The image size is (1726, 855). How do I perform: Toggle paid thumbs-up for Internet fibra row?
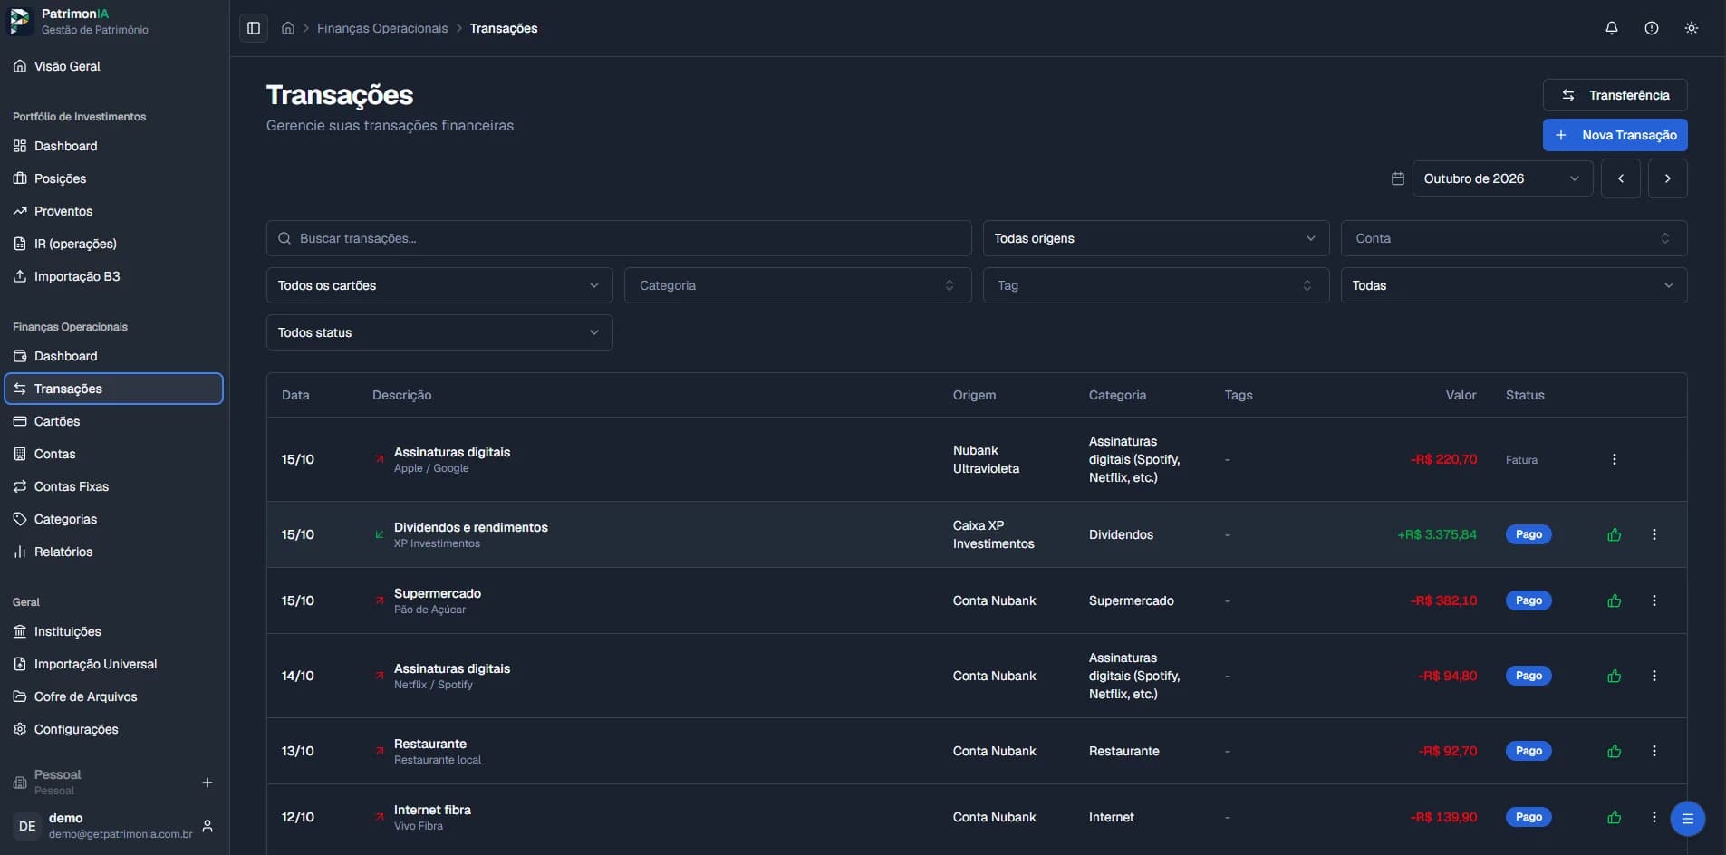click(x=1614, y=817)
